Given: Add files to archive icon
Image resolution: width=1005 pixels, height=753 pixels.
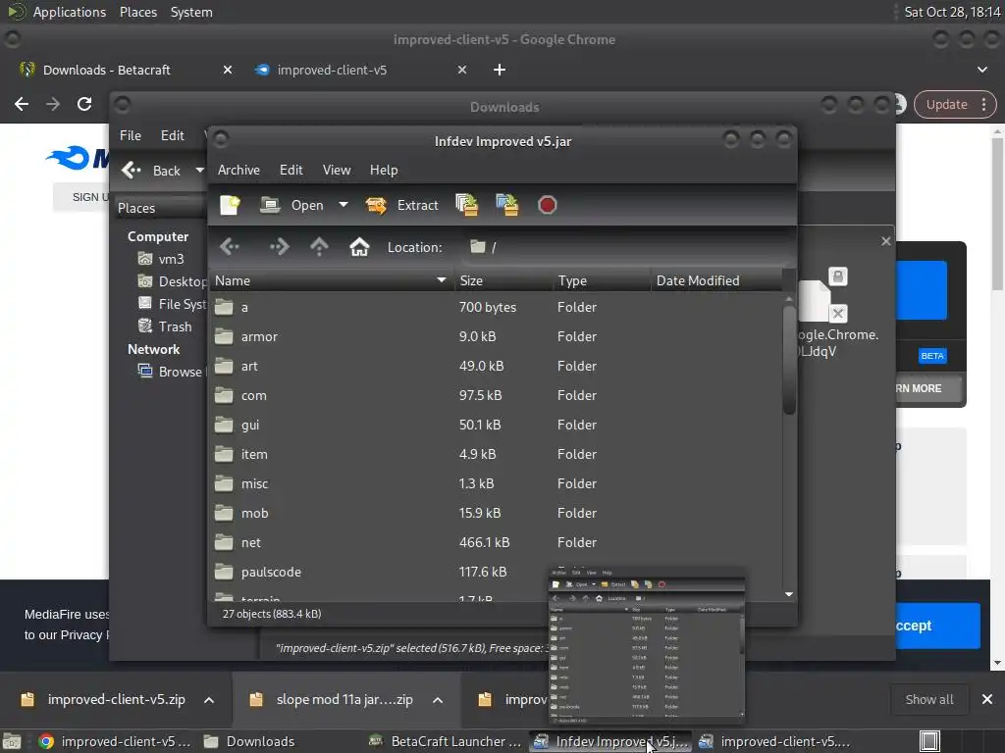Looking at the screenshot, I should coord(466,205).
